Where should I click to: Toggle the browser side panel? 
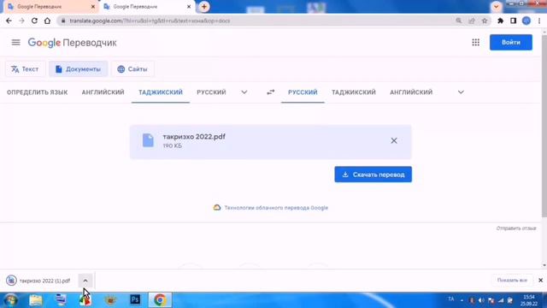point(513,21)
